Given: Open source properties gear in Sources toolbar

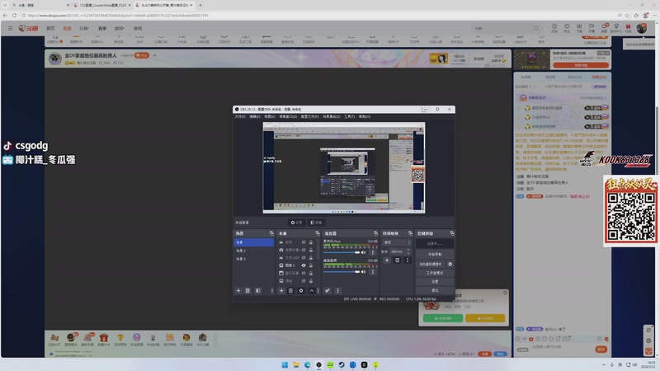Looking at the screenshot, I should point(301,291).
